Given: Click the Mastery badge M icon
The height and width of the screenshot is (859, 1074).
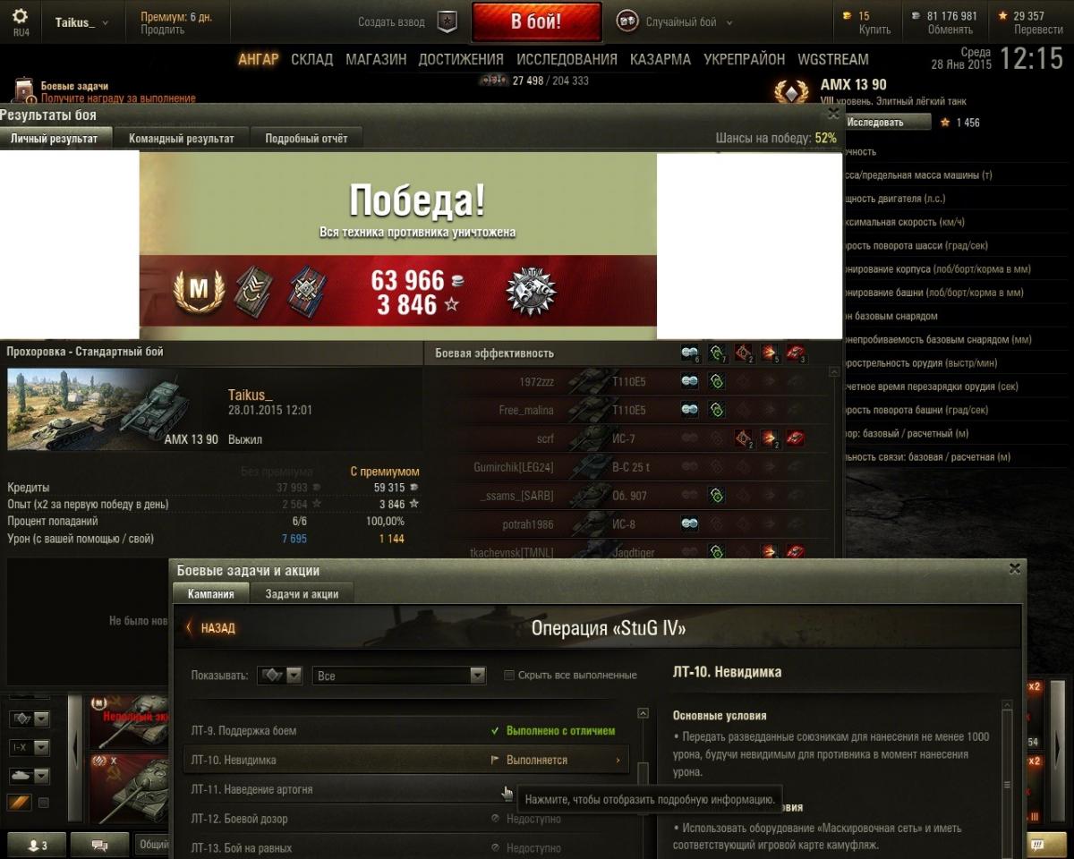Looking at the screenshot, I should point(199,292).
